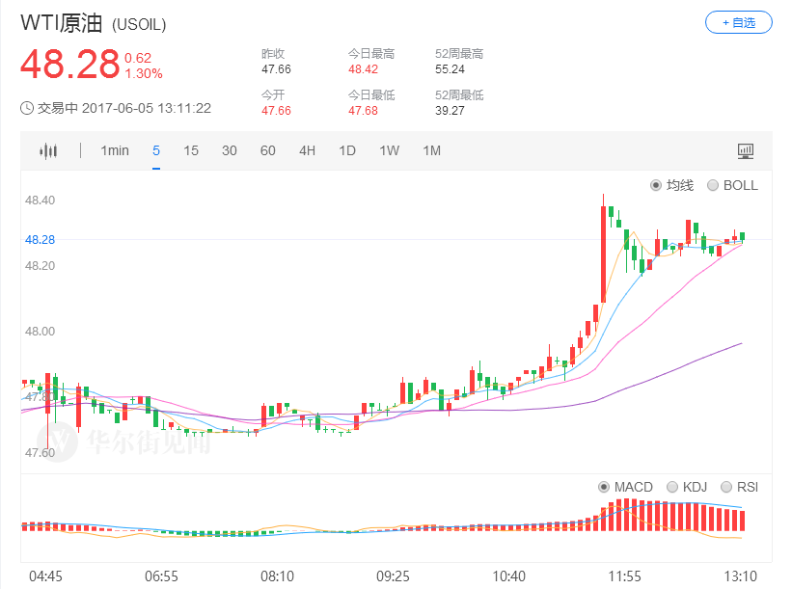Click the price change value 0.62

point(138,58)
